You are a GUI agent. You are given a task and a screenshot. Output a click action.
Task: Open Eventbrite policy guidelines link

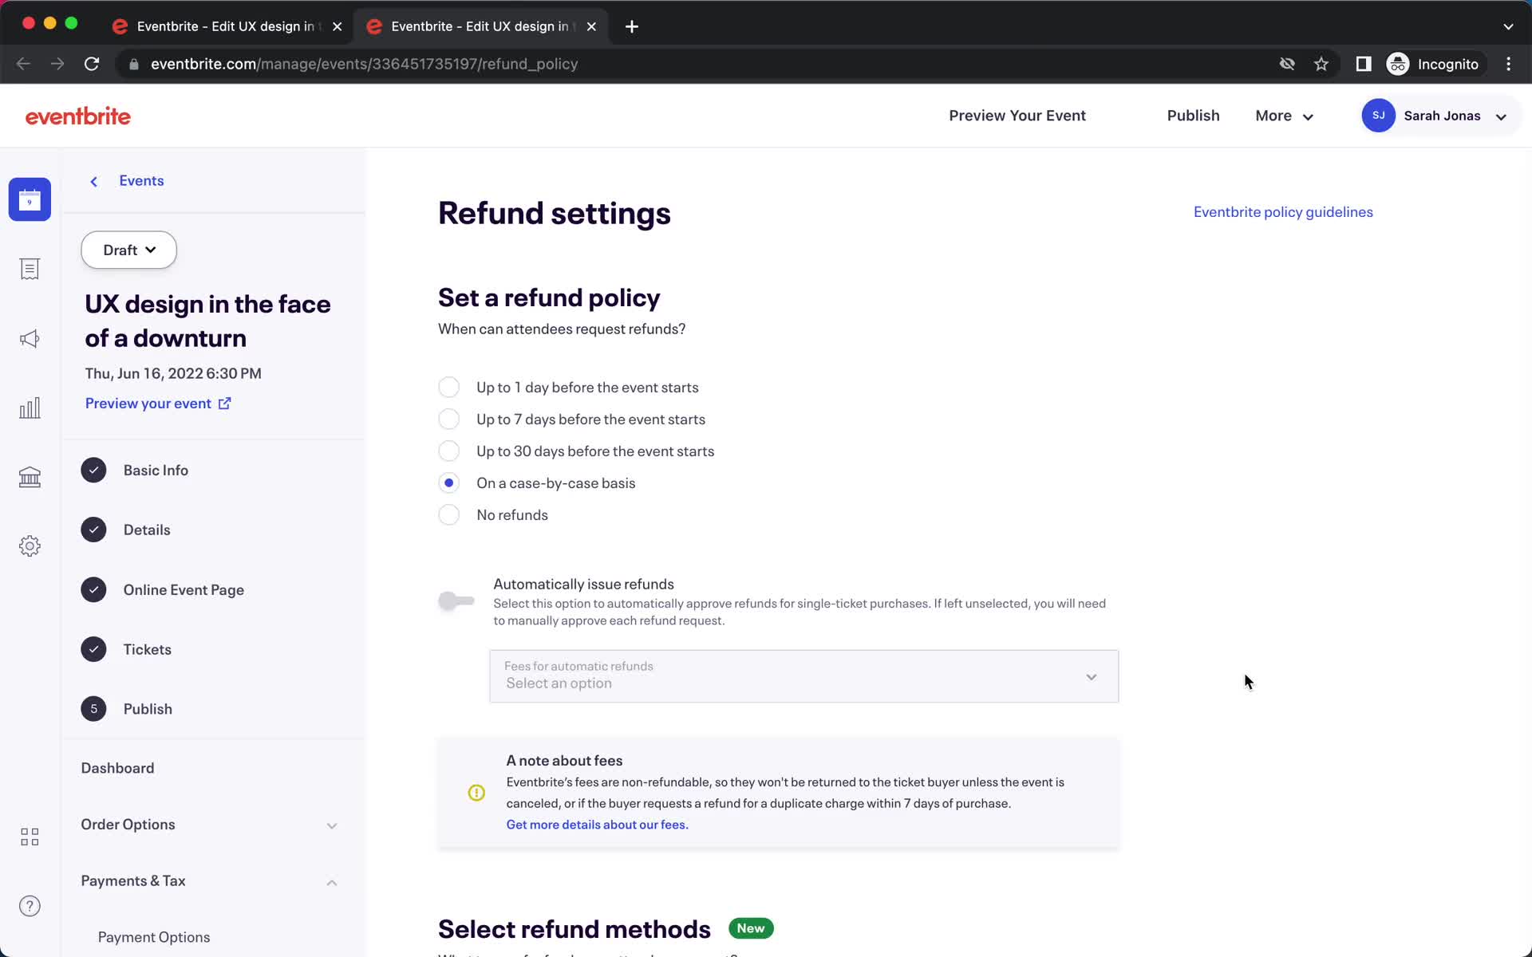pyautogui.click(x=1283, y=212)
